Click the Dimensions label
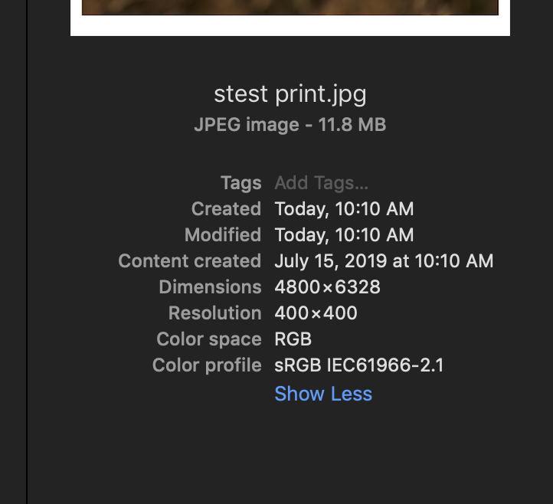This screenshot has height=504, width=553. click(210, 287)
